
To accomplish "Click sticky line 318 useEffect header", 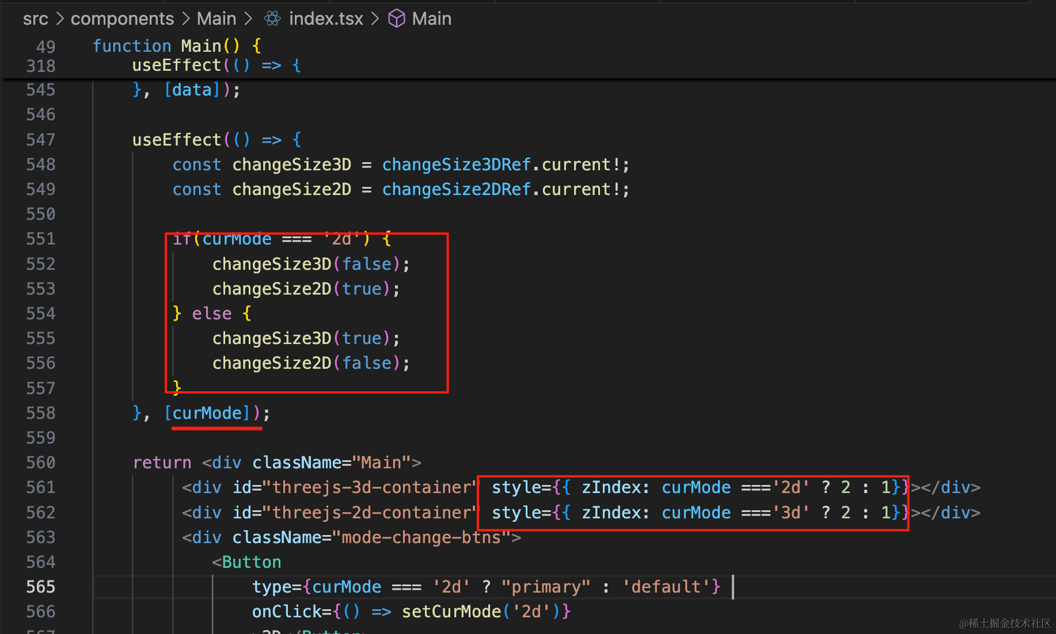I will [x=216, y=66].
